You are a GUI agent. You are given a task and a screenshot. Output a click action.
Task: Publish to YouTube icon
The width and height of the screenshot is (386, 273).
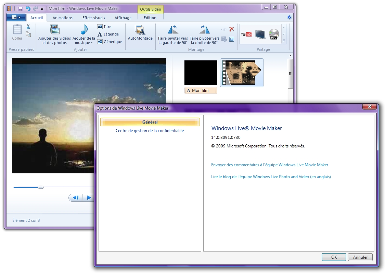pos(246,34)
